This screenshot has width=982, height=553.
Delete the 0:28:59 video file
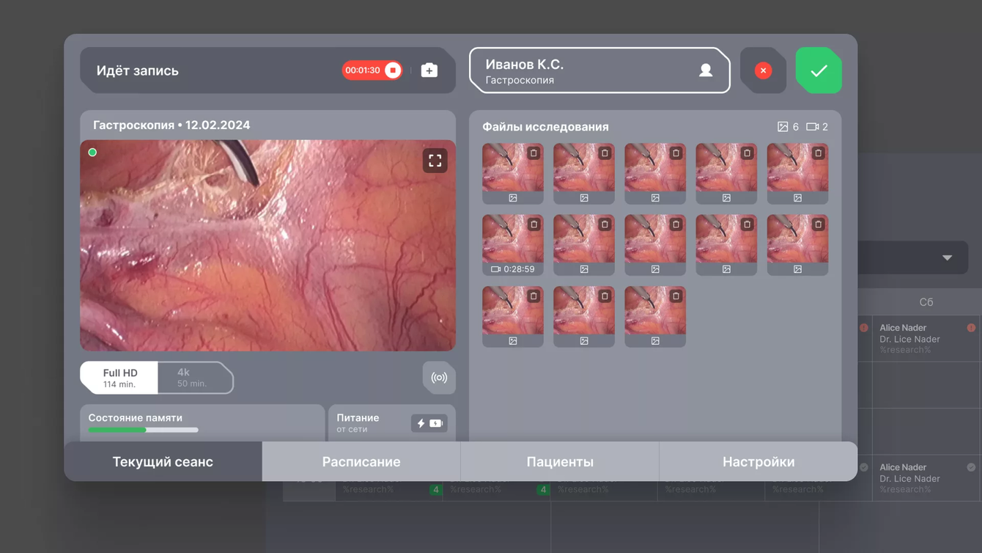pos(534,224)
